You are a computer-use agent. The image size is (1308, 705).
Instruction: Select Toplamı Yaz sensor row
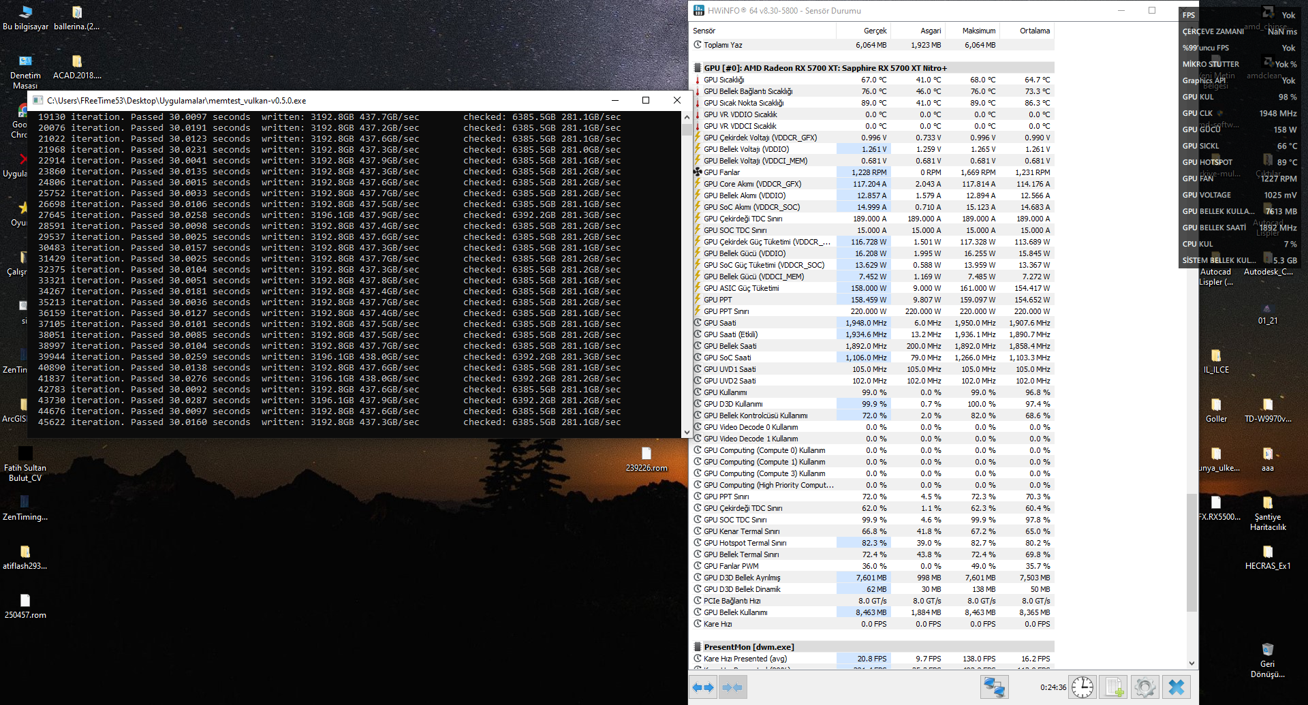(873, 45)
